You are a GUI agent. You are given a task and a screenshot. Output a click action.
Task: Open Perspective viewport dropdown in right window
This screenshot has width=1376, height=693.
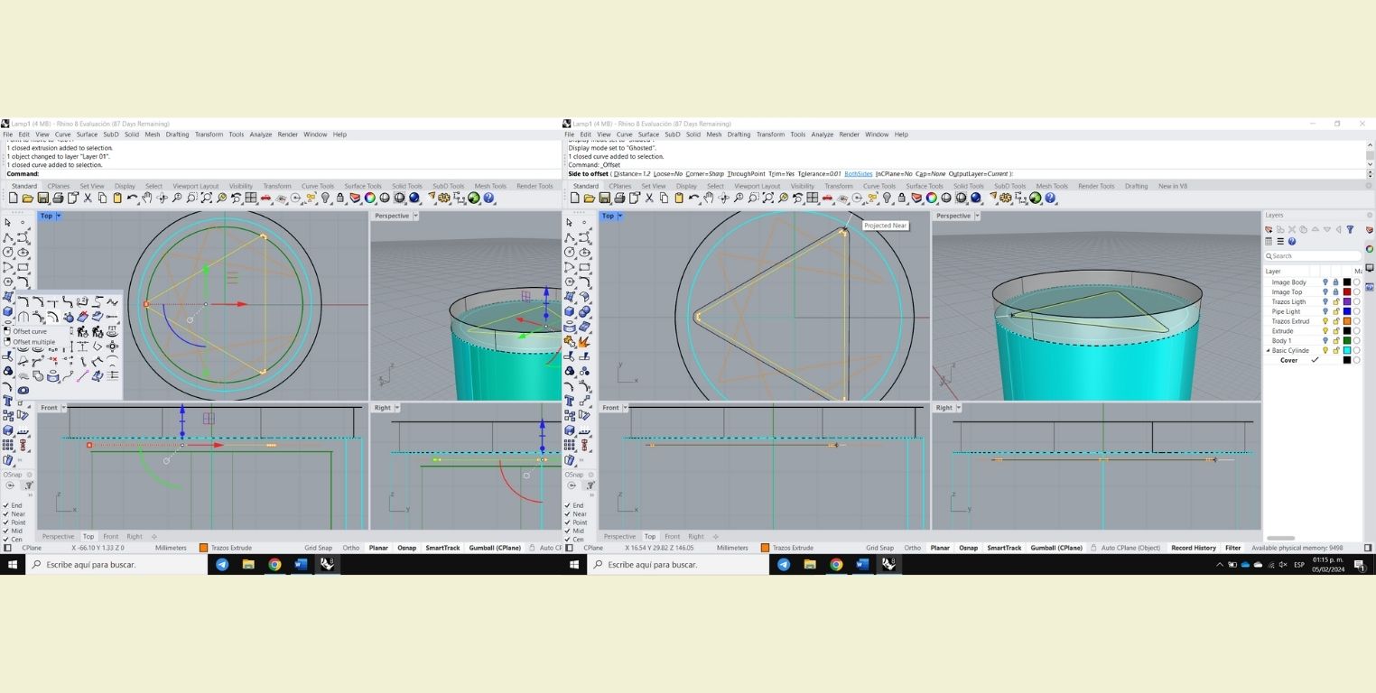coord(977,216)
